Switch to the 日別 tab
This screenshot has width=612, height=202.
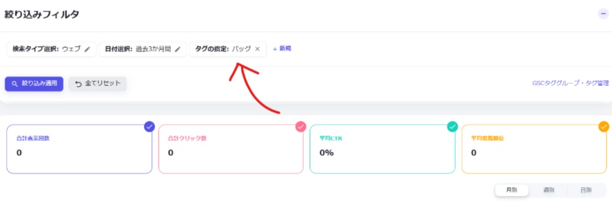[x=586, y=190]
